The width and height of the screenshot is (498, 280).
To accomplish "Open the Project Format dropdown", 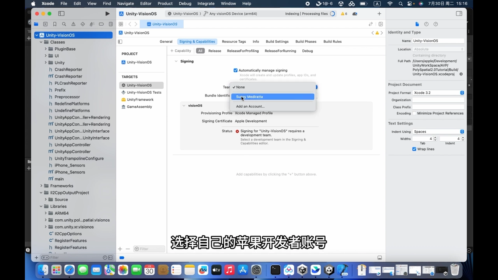I will (x=438, y=93).
